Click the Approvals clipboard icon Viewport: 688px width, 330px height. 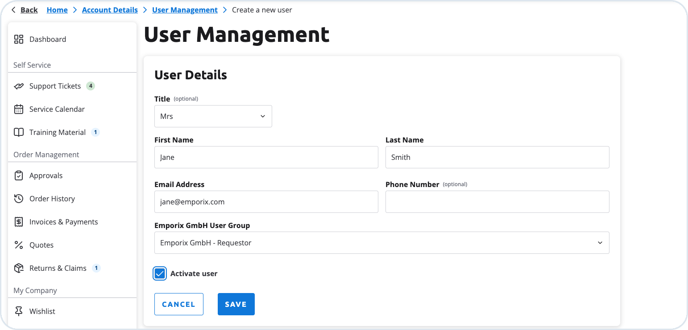[x=19, y=175]
